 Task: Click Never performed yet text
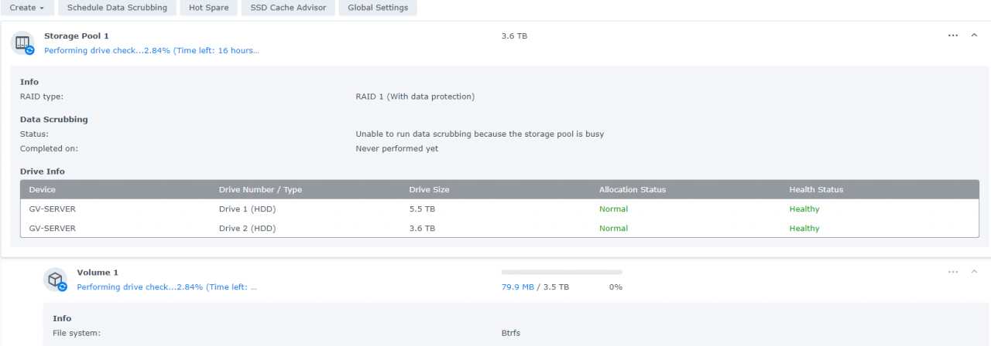(x=397, y=148)
